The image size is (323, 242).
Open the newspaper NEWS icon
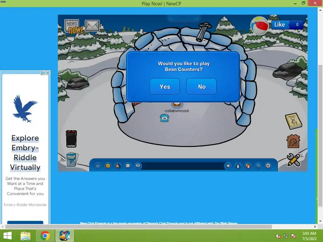[73, 27]
